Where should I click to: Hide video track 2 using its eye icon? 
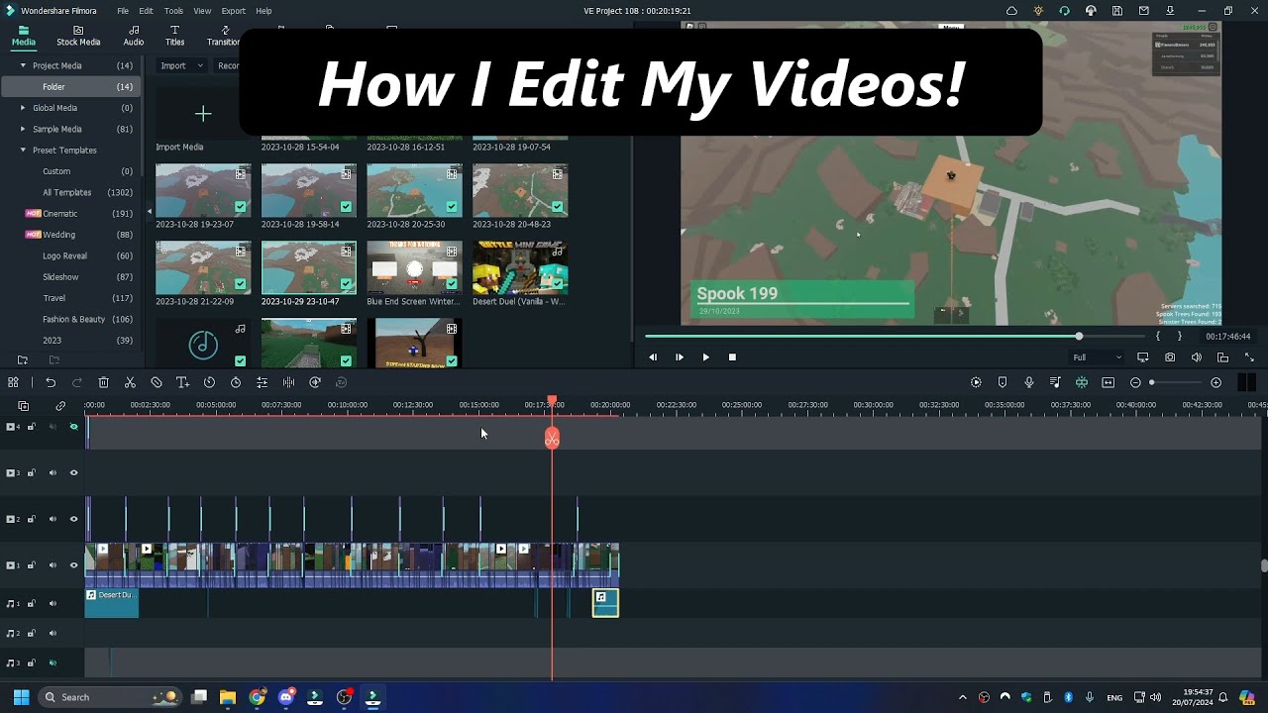73,519
